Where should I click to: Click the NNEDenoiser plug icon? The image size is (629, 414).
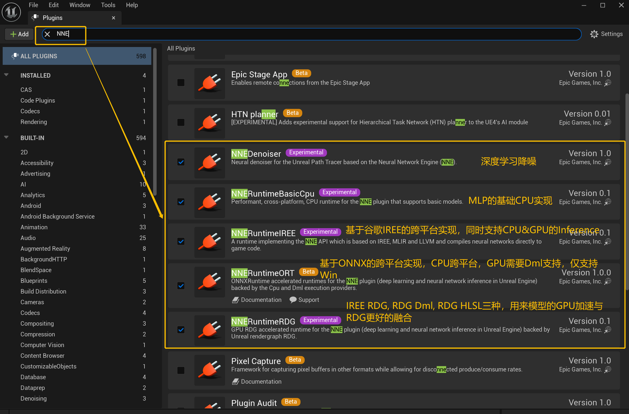point(210,163)
